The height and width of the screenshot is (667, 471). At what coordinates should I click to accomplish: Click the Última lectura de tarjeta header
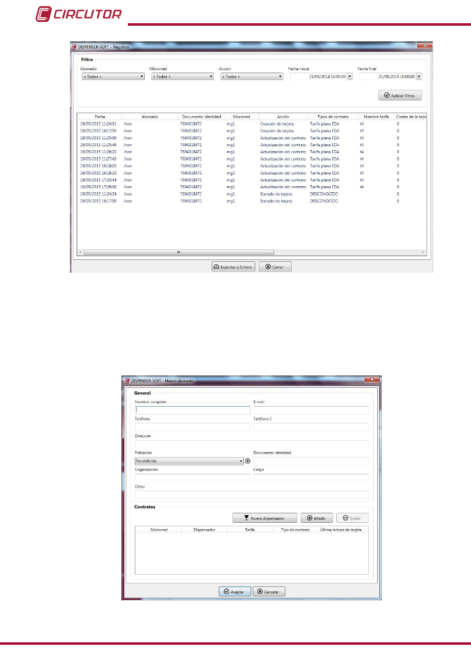pos(341,530)
